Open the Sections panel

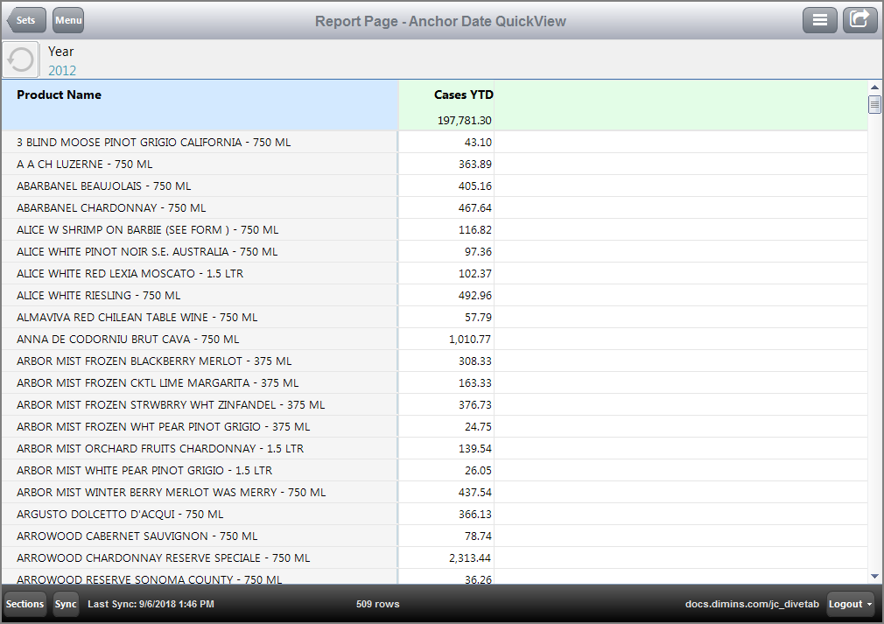point(25,604)
